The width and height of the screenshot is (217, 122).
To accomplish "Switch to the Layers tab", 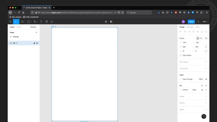I will (x=12, y=27).
